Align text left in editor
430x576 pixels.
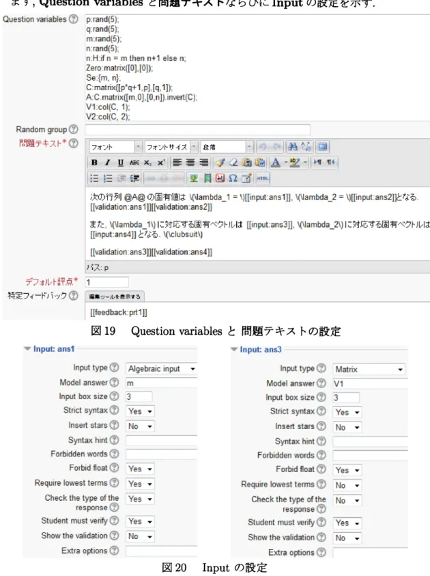pos(177,163)
